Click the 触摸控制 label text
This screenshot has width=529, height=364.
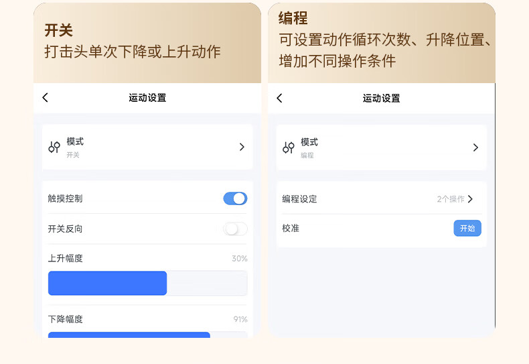[66, 198]
